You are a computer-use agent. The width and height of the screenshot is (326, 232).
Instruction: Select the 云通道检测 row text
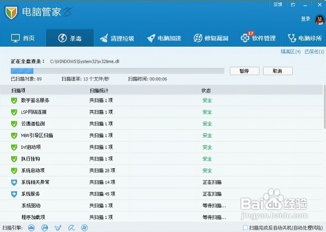click(33, 123)
